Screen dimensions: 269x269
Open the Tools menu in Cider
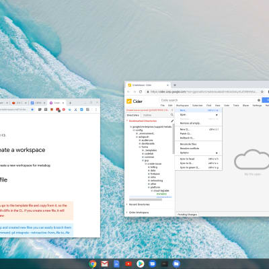236,106
